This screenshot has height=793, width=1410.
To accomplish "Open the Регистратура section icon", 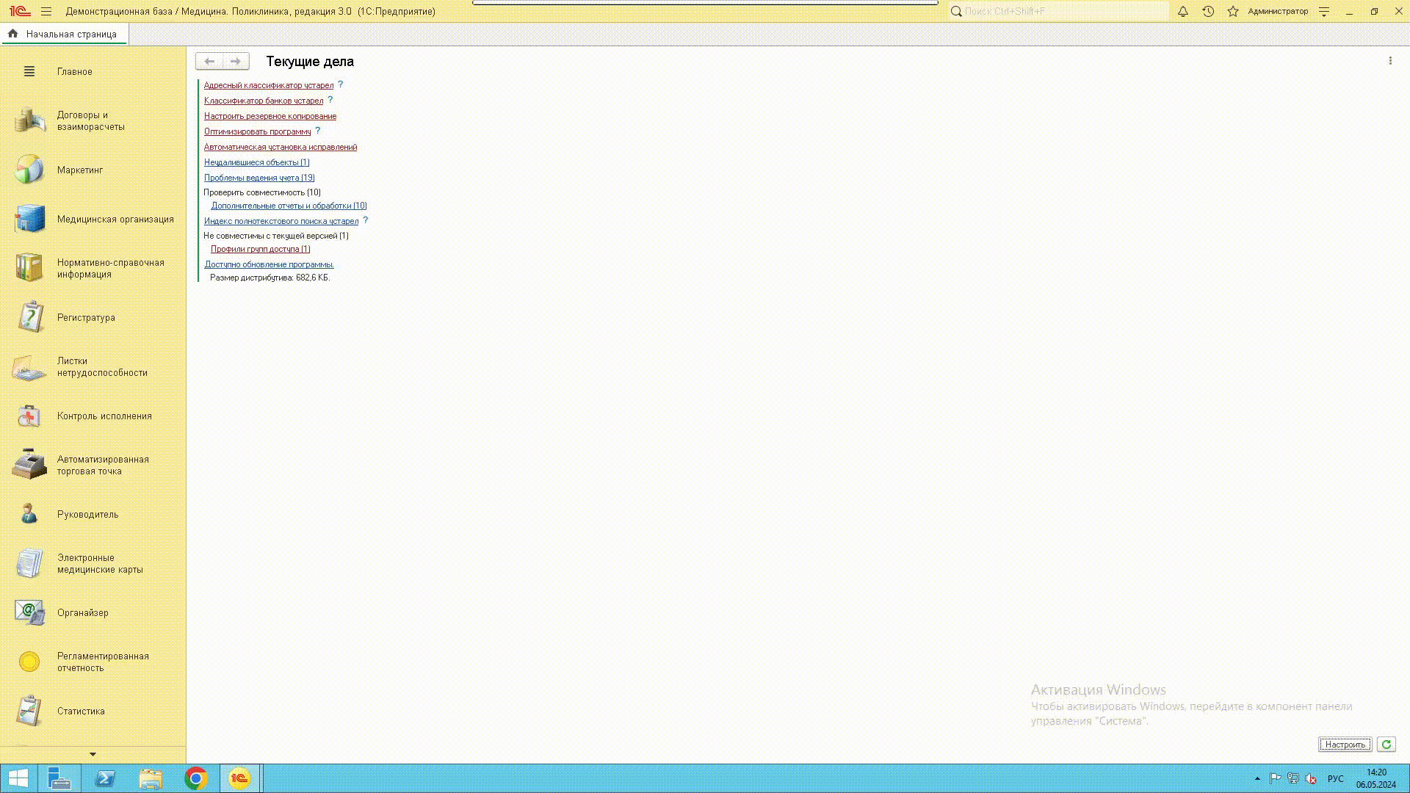I will [29, 317].
